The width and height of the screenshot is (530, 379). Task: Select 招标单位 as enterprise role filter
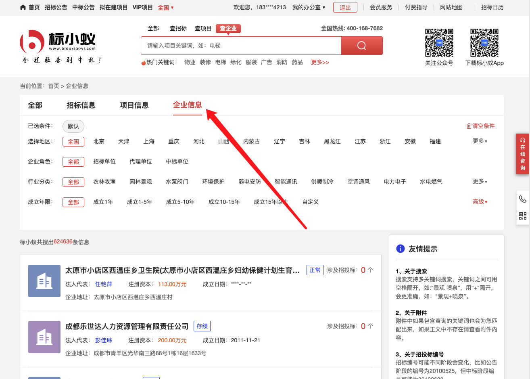click(x=104, y=161)
